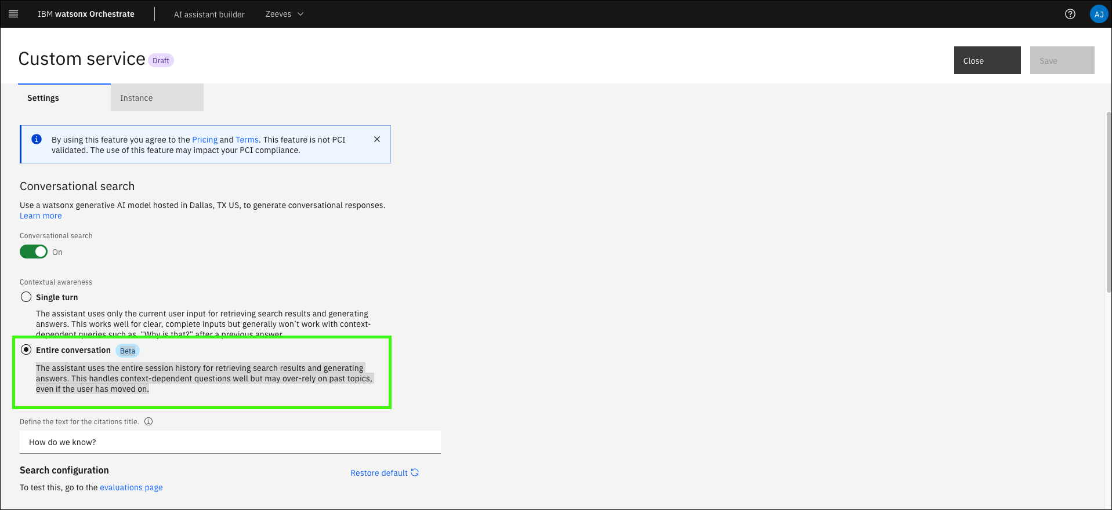This screenshot has width=1112, height=510.
Task: Switch to the Instance tab
Action: click(x=157, y=98)
